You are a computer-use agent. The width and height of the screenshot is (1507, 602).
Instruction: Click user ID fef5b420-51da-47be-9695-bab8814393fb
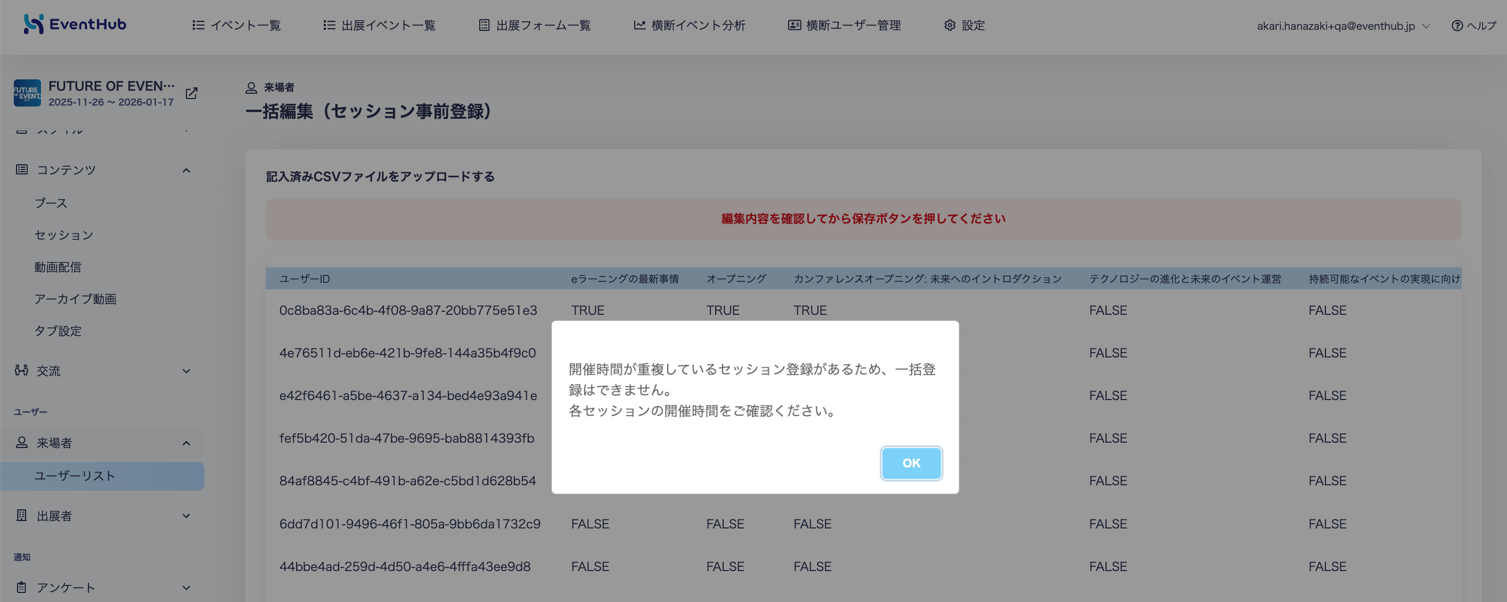[x=407, y=438]
